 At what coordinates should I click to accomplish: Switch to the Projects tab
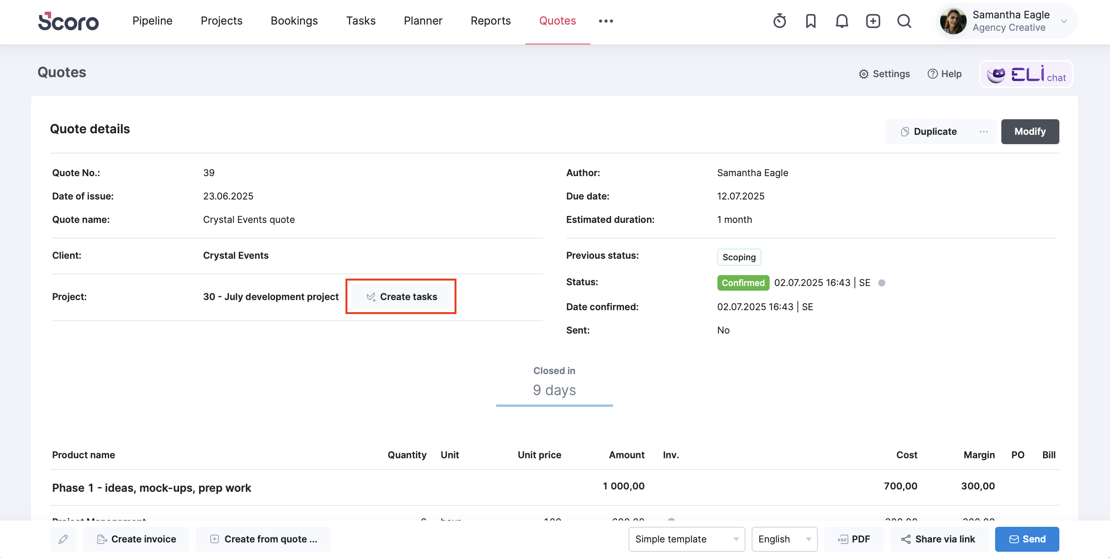pyautogui.click(x=222, y=21)
